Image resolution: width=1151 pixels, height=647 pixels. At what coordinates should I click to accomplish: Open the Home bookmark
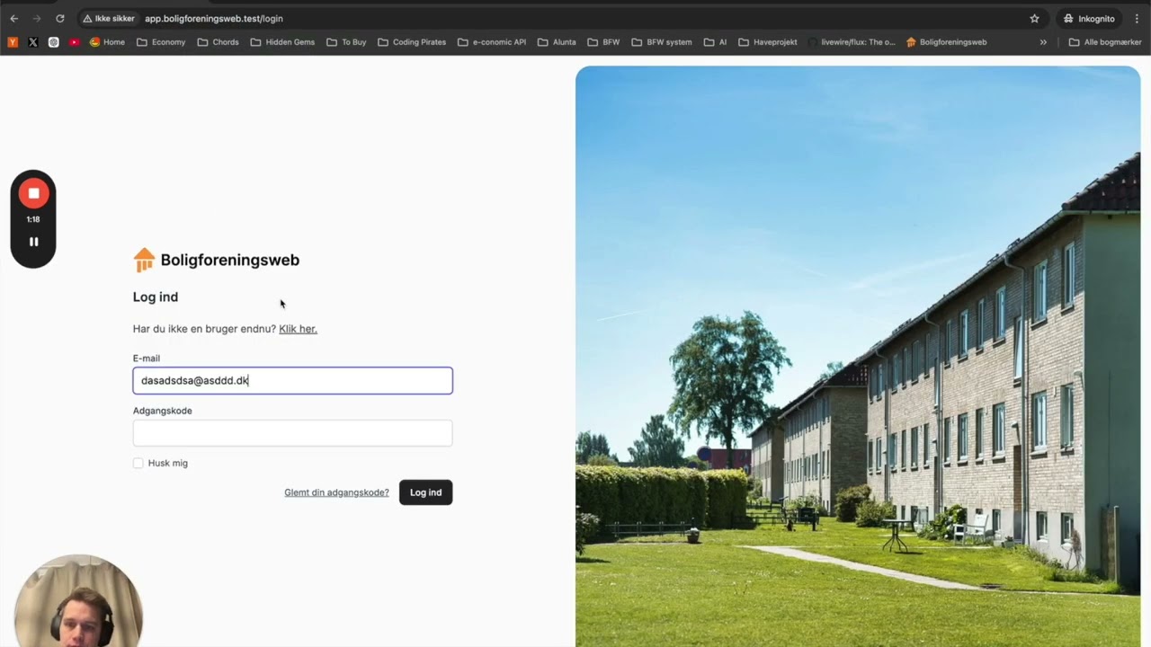coord(107,42)
